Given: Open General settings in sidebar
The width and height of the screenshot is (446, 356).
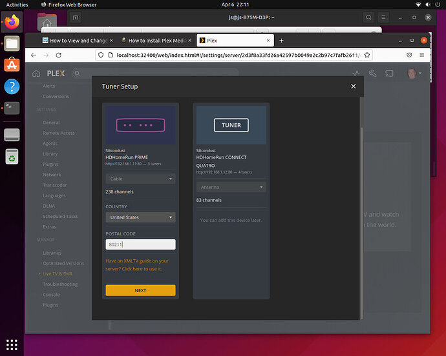Looking at the screenshot, I should pyautogui.click(x=51, y=123).
